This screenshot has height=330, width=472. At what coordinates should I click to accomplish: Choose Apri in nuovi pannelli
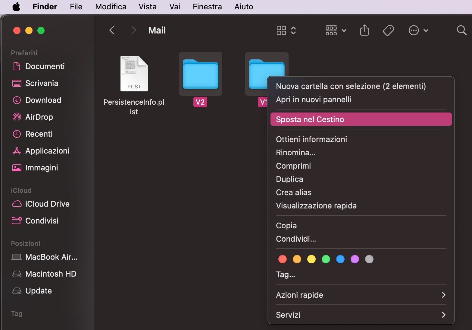pyautogui.click(x=361, y=100)
